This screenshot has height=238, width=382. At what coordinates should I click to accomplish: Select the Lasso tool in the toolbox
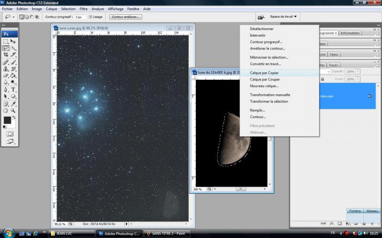6,48
